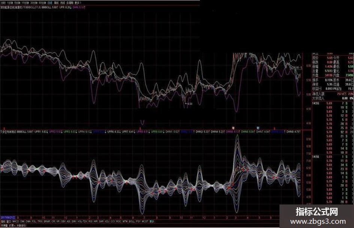Select the RSI indicator tab

click(90, 222)
